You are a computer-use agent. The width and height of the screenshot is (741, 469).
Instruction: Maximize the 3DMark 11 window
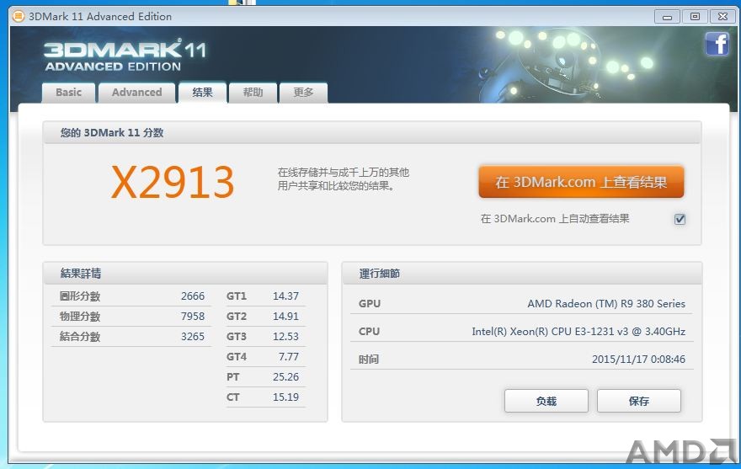[696, 17]
